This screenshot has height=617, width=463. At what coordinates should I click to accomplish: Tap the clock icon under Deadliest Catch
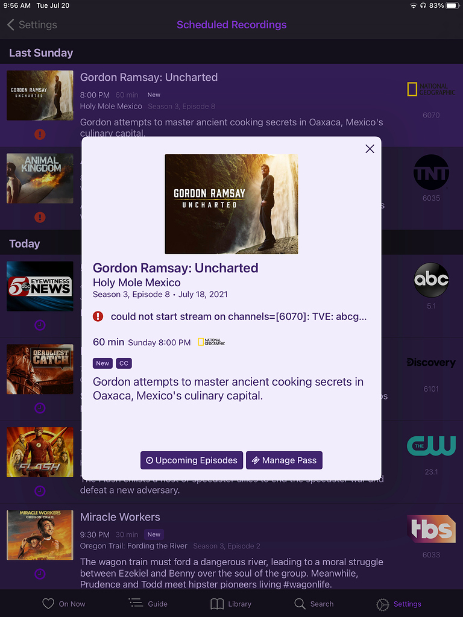point(40,408)
